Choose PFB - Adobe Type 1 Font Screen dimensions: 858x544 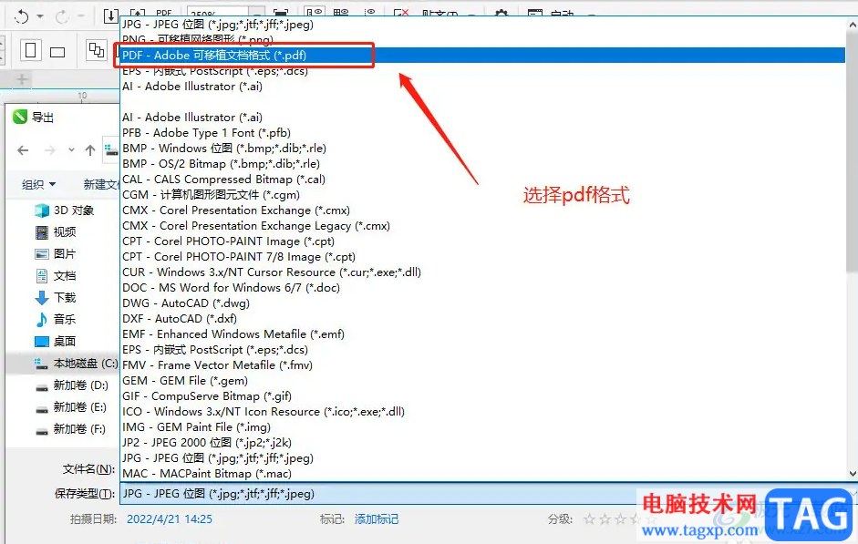(x=483, y=133)
